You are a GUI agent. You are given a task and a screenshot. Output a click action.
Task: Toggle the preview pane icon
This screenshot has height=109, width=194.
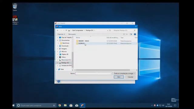[131, 34]
